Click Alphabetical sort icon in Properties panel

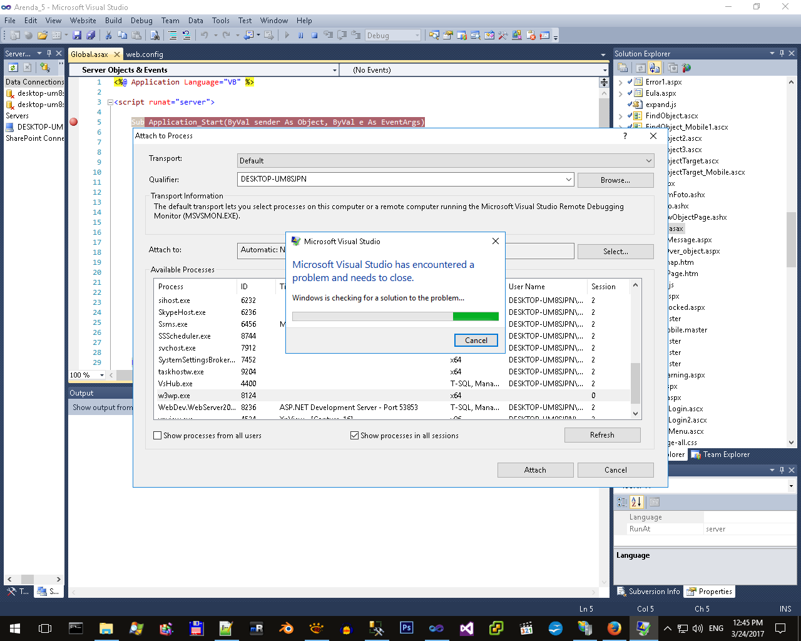click(636, 502)
